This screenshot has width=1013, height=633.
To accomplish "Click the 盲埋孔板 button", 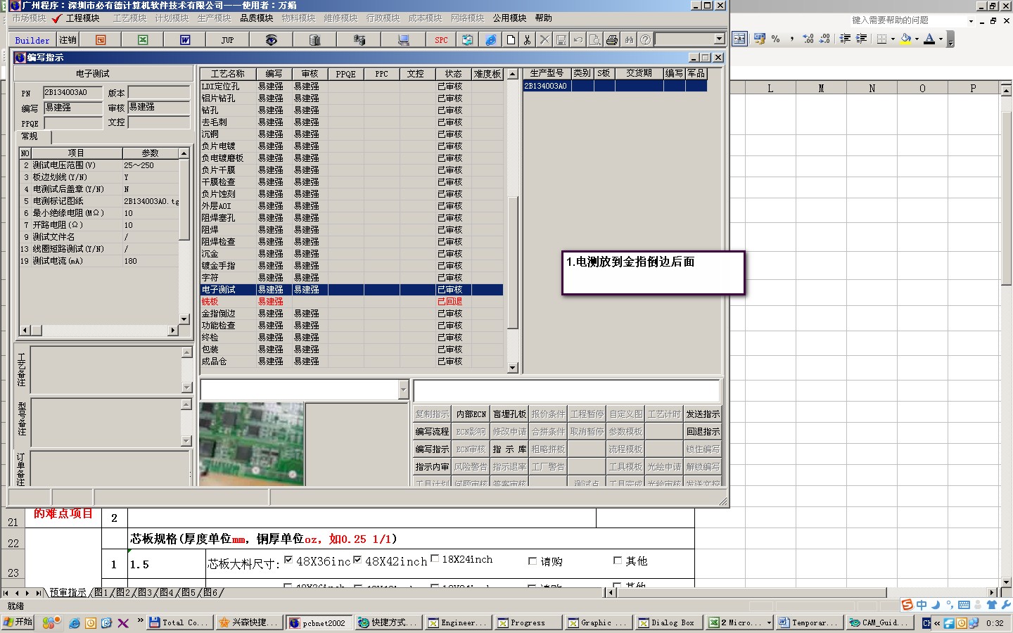I will tap(509, 414).
